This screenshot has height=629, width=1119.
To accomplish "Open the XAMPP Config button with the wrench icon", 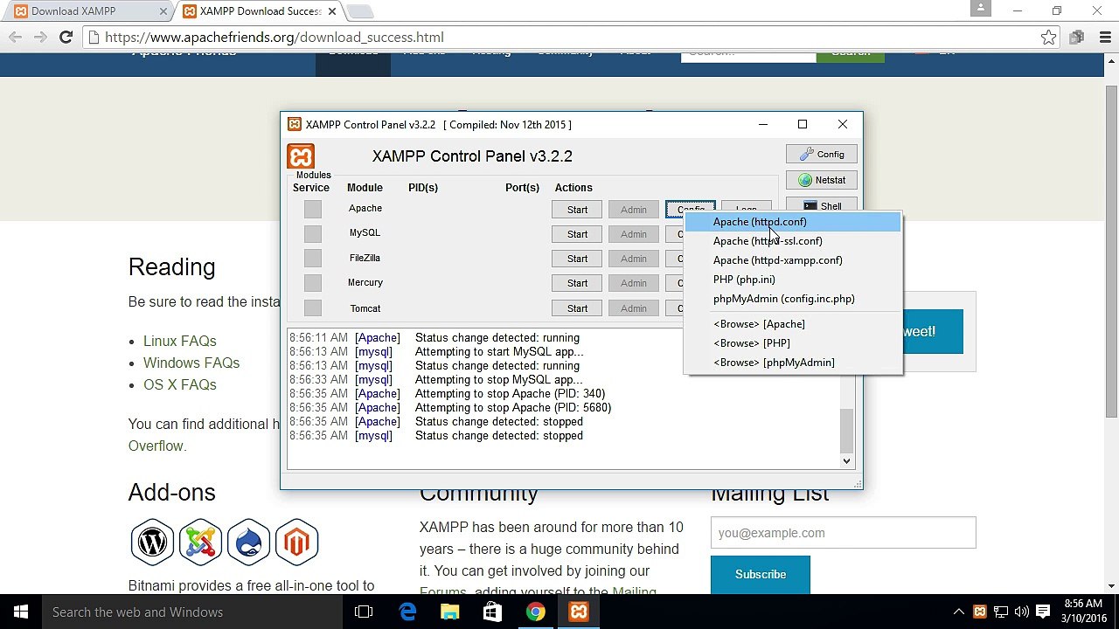I will tap(822, 154).
